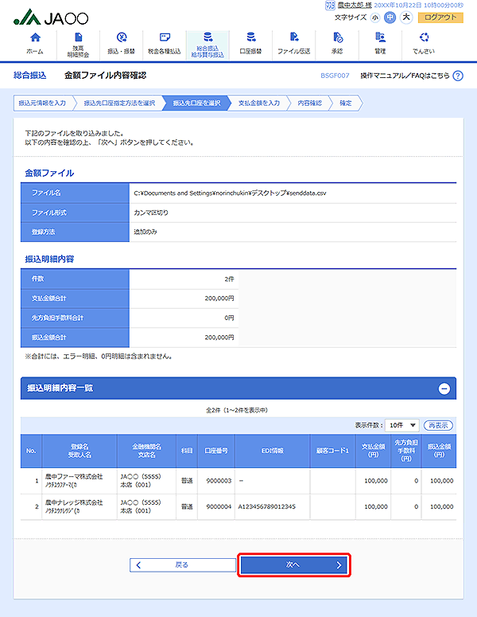The width and height of the screenshot is (477, 617).
Task: Click 口座番号 column header
Action: coord(216,451)
